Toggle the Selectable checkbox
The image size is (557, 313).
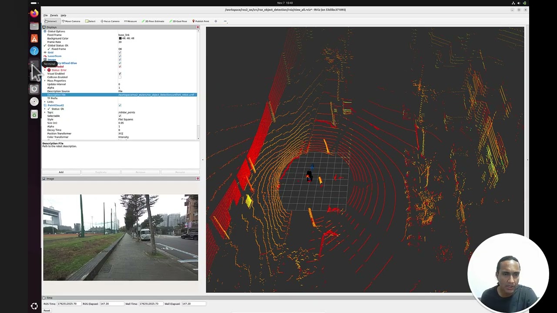click(x=120, y=116)
